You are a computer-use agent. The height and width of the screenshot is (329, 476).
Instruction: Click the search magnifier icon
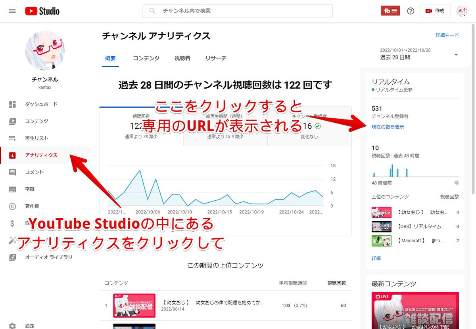pos(152,11)
